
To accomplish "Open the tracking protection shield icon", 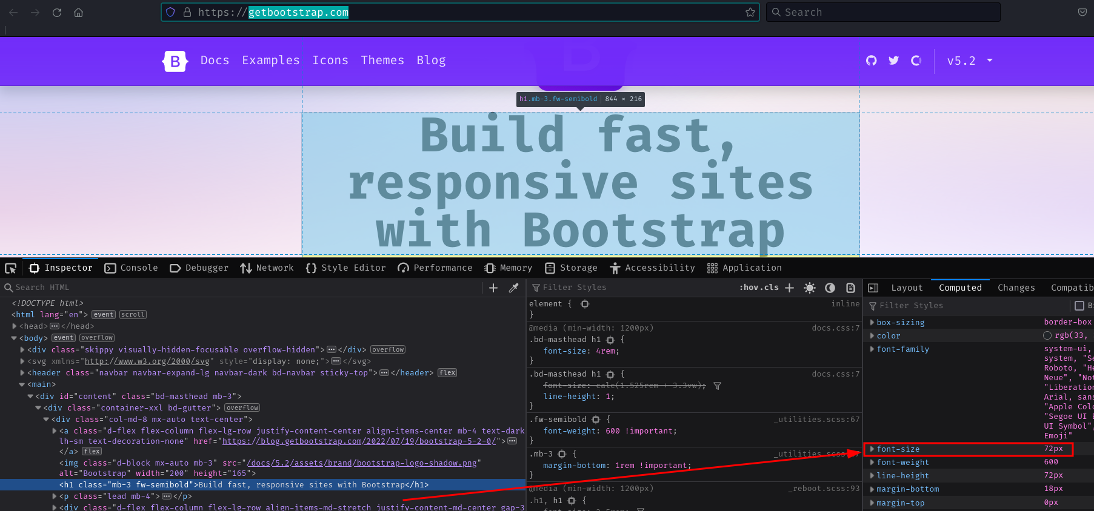I will (171, 12).
